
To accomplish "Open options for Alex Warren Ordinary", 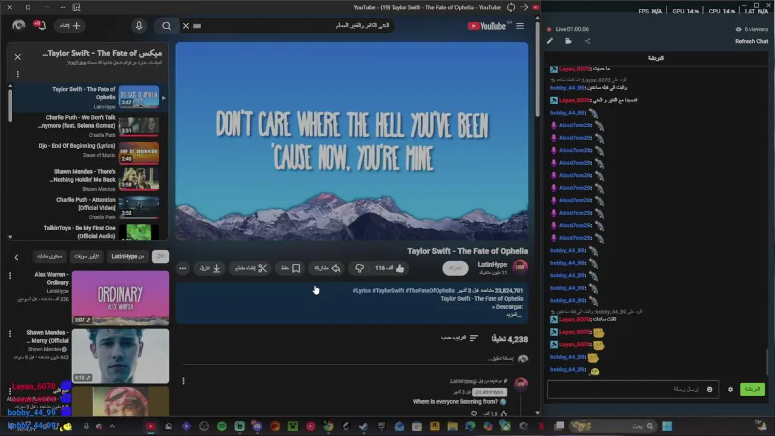I will point(10,276).
